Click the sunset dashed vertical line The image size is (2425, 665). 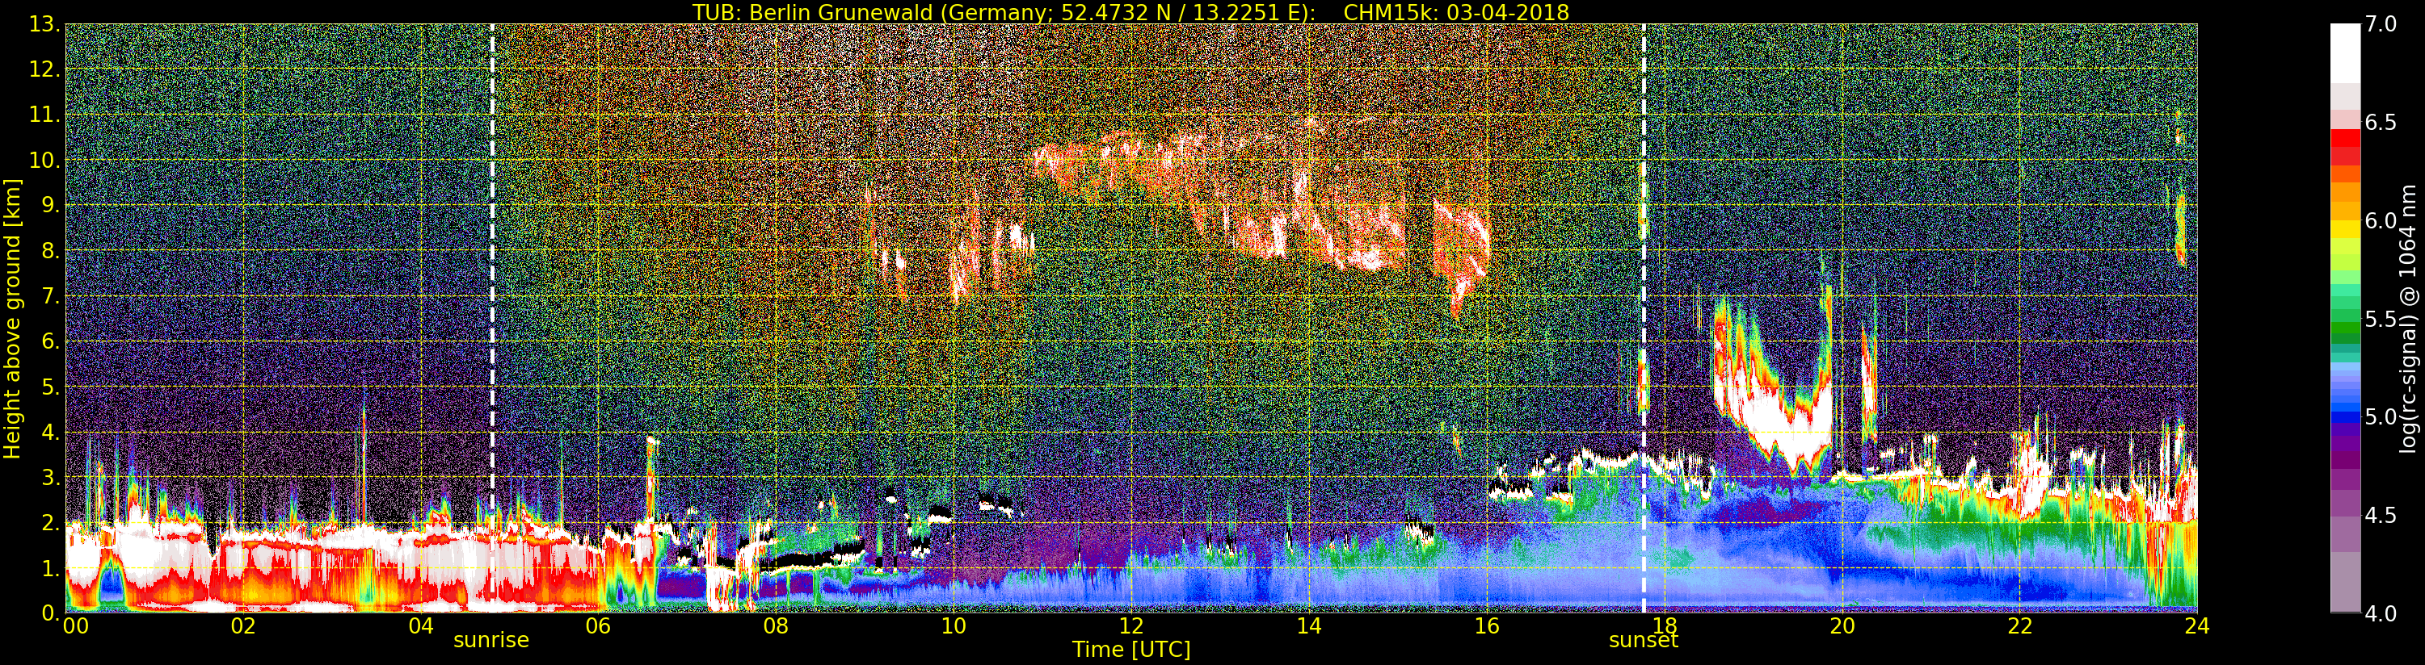click(1644, 318)
